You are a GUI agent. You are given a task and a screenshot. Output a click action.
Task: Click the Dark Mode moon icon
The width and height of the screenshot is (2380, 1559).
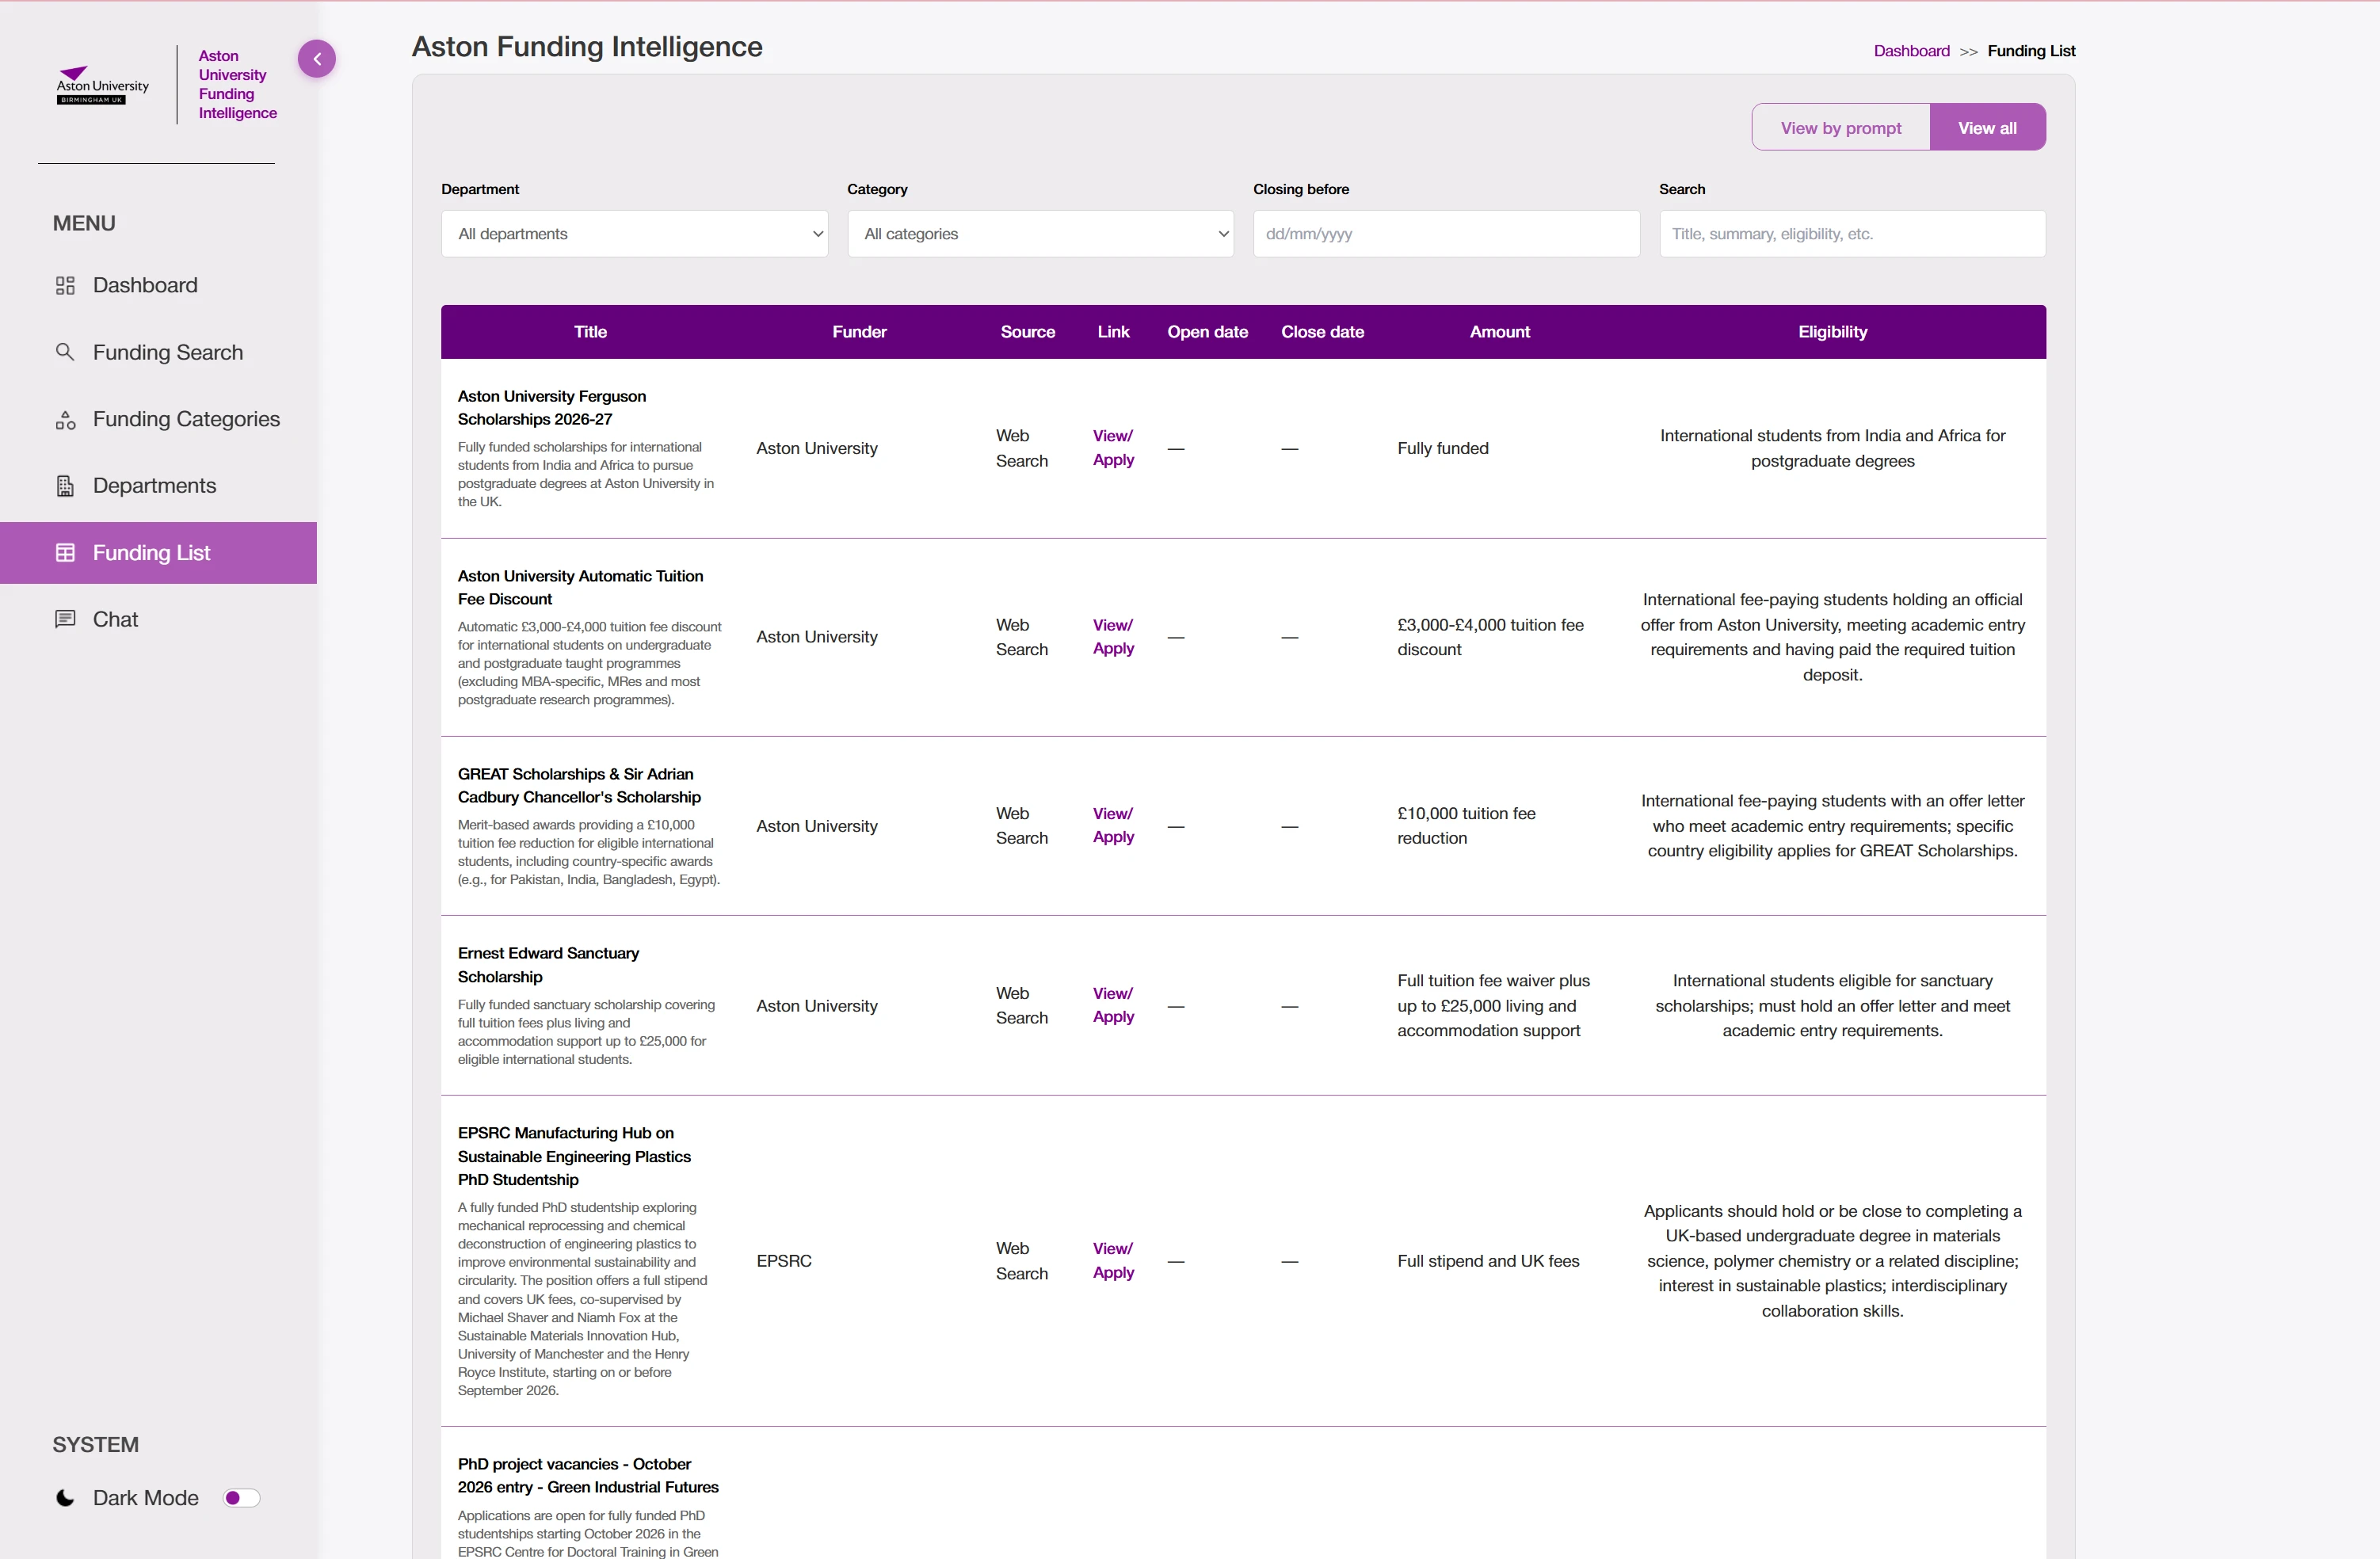65,1498
